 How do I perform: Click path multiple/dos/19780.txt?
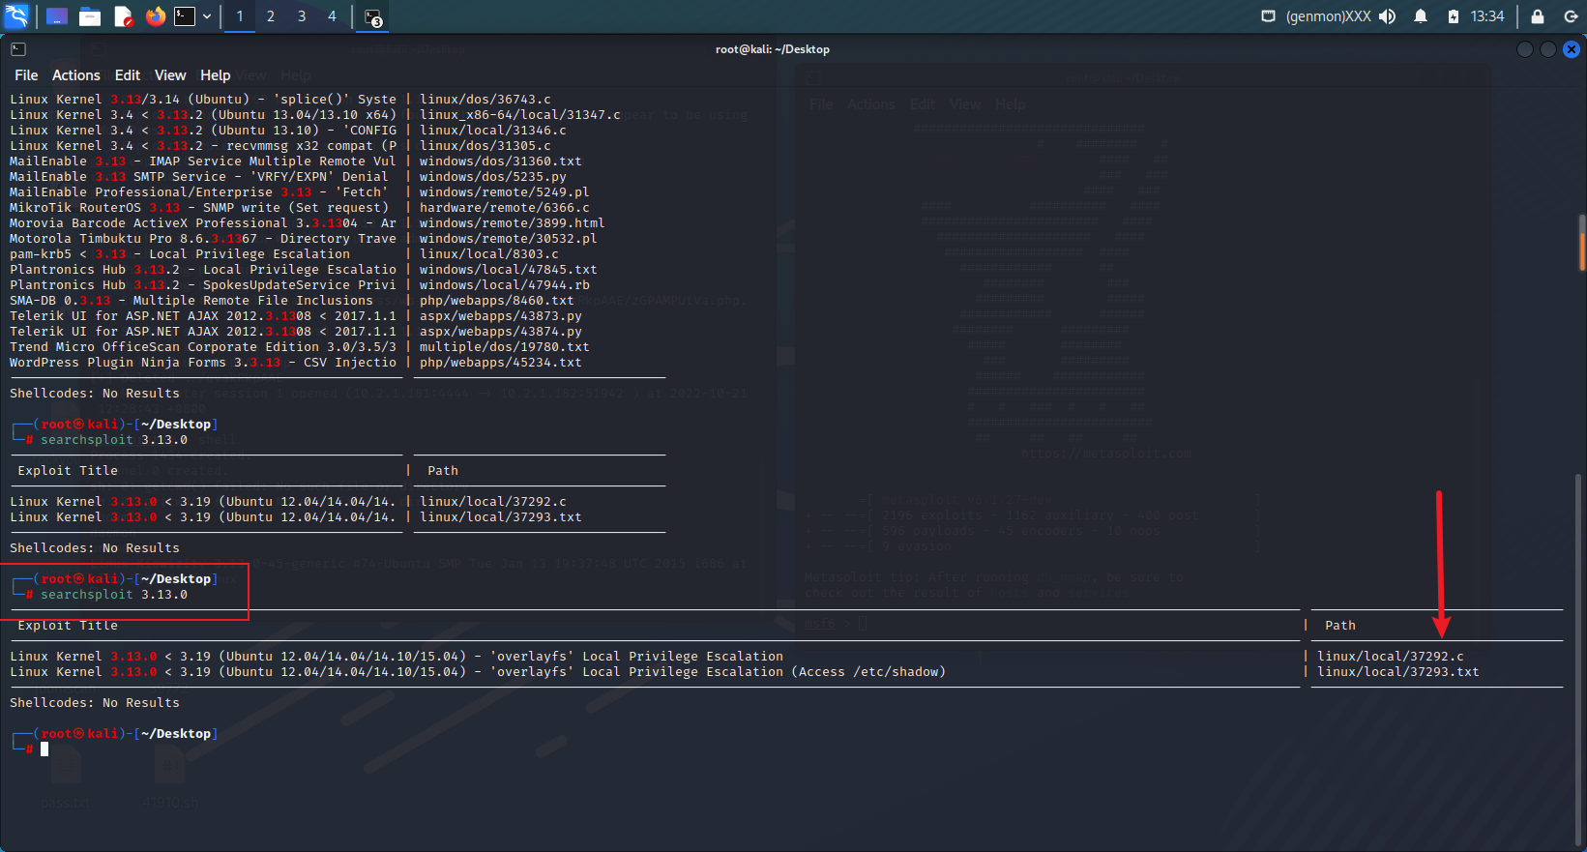505,347
